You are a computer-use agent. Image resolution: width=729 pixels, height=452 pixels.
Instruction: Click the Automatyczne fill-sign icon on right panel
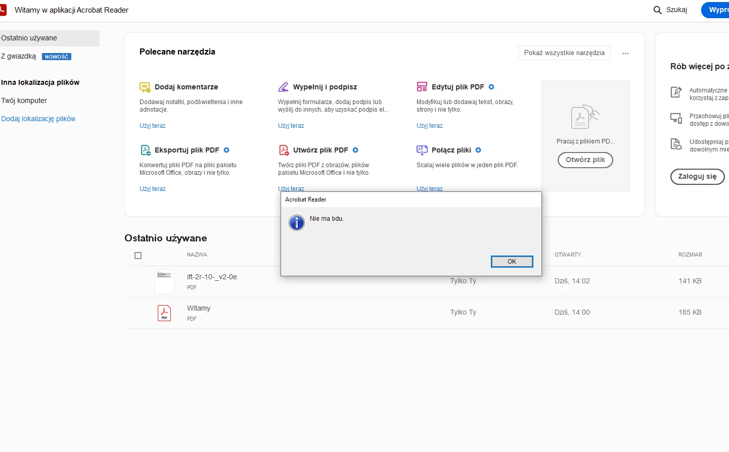[676, 92]
